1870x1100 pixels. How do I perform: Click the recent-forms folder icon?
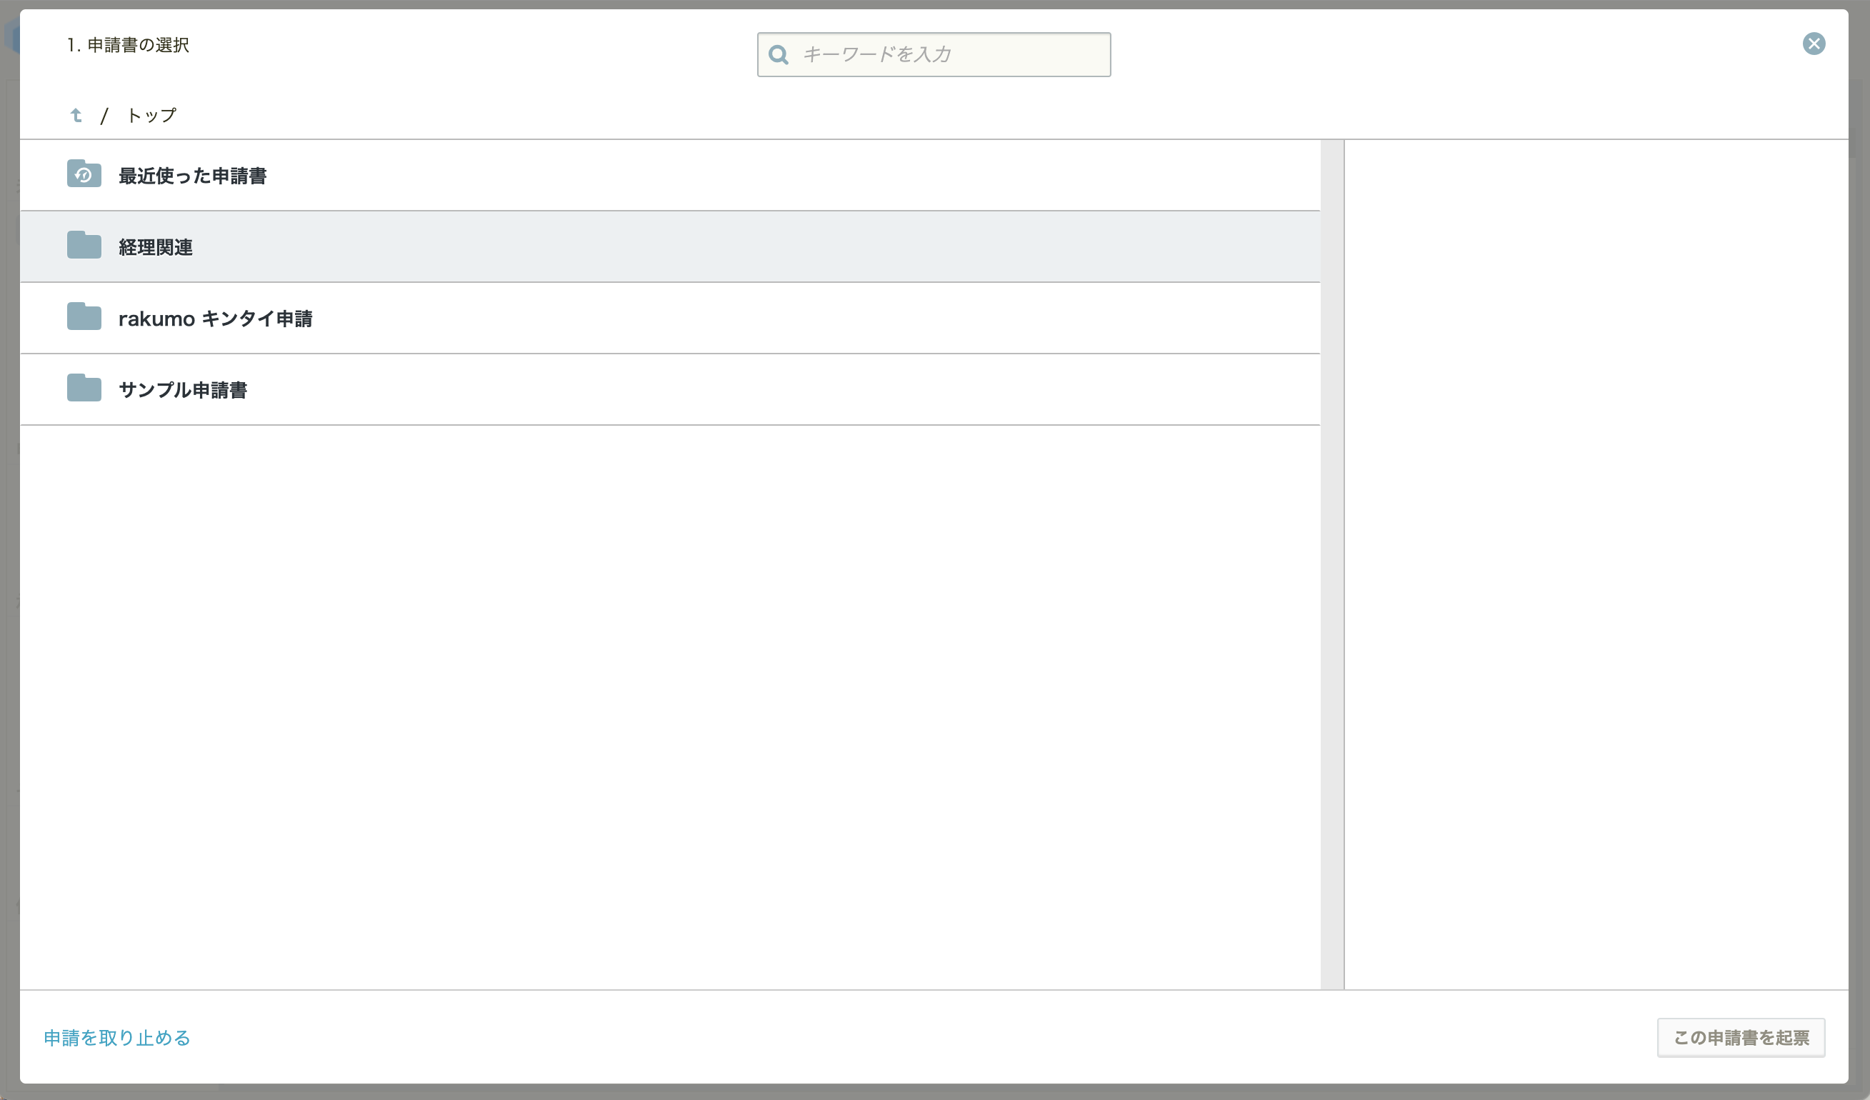(84, 174)
